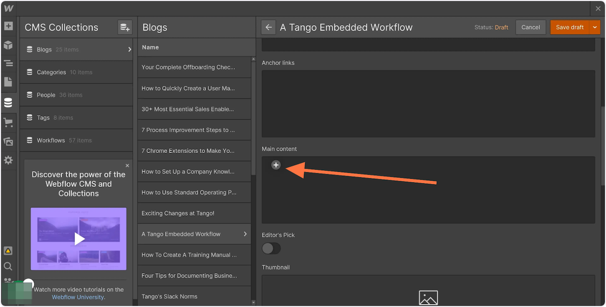
Task: Open the audit warning panel icon
Action: pyautogui.click(x=8, y=251)
